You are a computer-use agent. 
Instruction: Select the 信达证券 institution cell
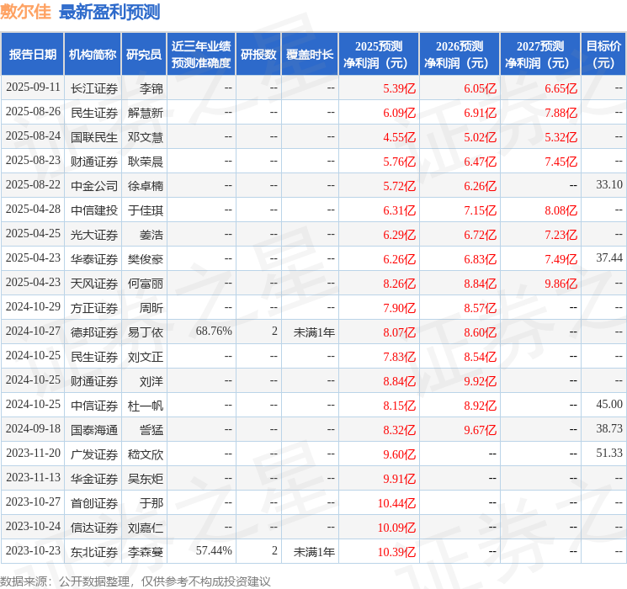[x=94, y=528]
